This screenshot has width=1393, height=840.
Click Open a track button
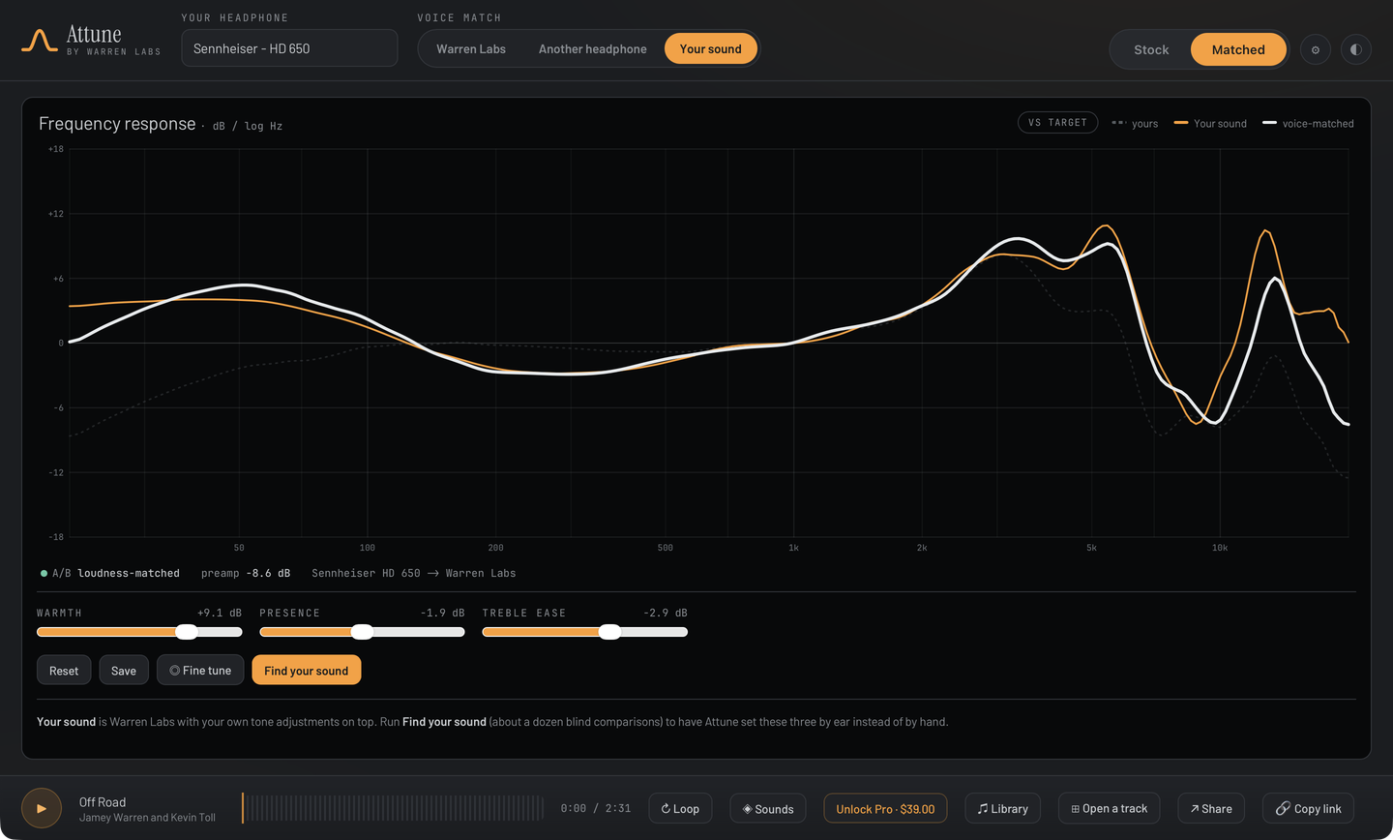pos(1109,808)
